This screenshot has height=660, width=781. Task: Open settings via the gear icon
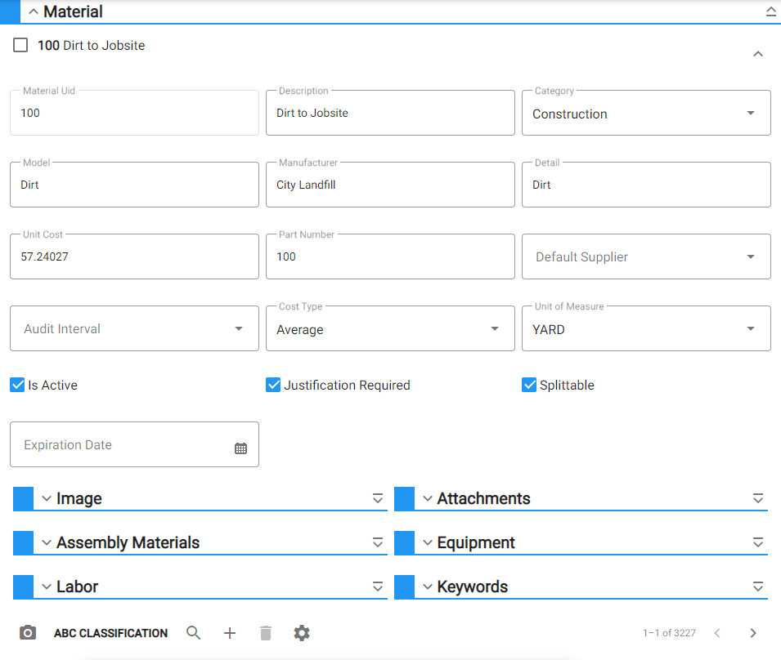(302, 633)
